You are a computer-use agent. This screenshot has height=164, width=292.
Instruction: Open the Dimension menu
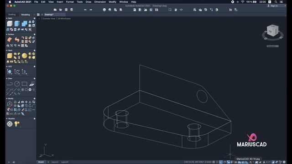coord(100,2)
